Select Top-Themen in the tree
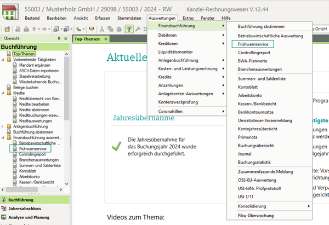329x225 pixels. 24,54
